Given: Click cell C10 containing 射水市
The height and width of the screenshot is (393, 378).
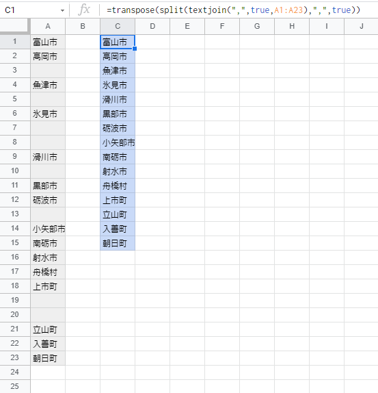Looking at the screenshot, I should [x=118, y=171].
